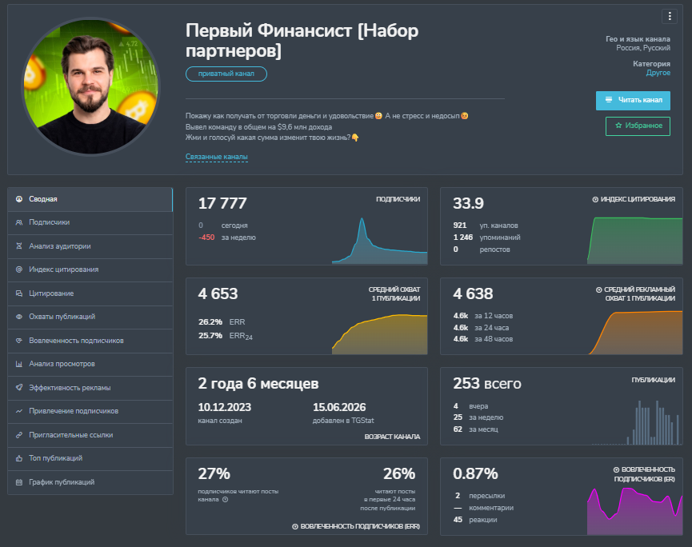The width and height of the screenshot is (692, 547).
Task: Click the 33.9 citation index value
Action: pyautogui.click(x=468, y=203)
